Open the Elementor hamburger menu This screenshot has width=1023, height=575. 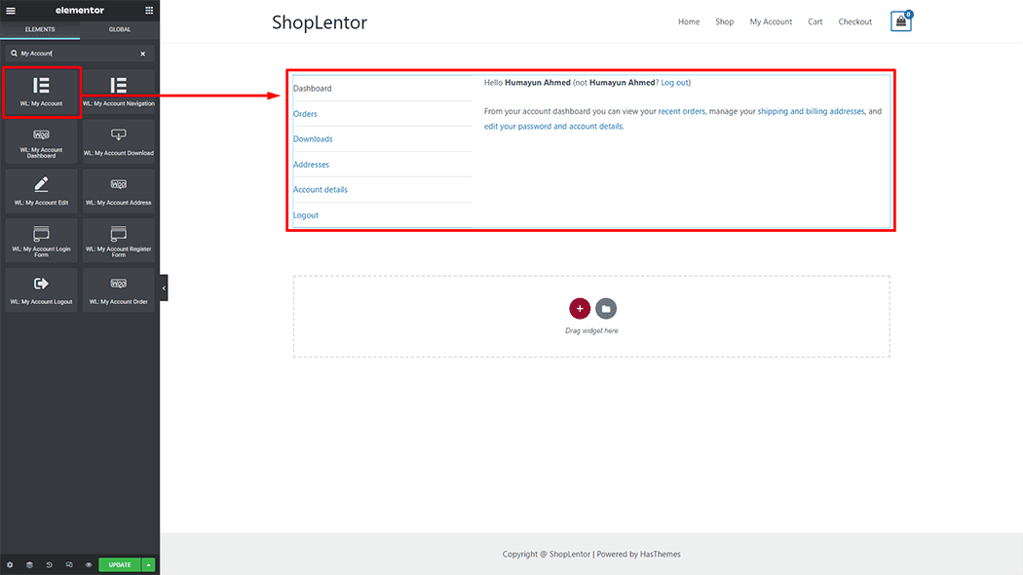click(x=11, y=10)
